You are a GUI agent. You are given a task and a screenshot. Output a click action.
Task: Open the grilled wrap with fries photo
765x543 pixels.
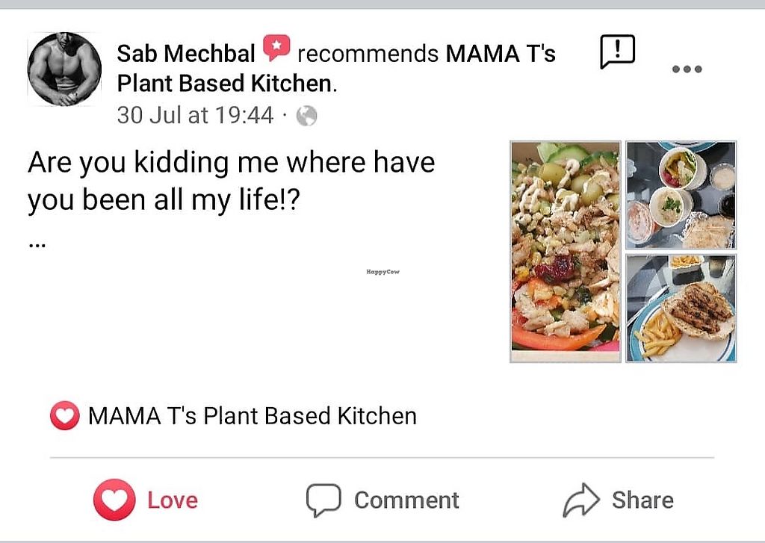click(x=681, y=308)
